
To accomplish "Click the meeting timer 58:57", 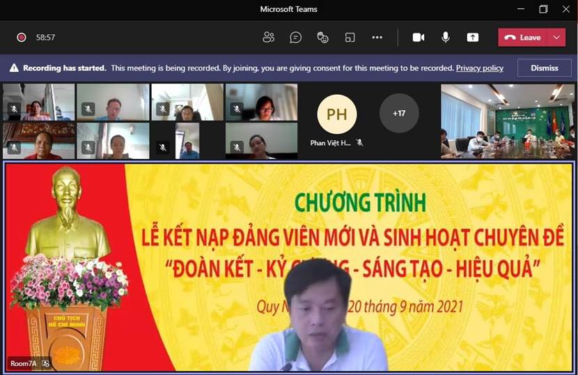I will (45, 37).
